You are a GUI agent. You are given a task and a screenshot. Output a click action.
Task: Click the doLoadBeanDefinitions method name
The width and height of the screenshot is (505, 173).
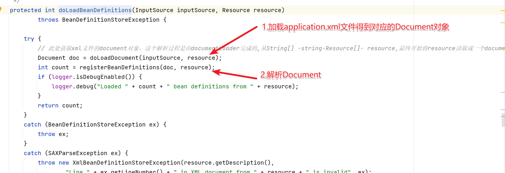point(95,10)
